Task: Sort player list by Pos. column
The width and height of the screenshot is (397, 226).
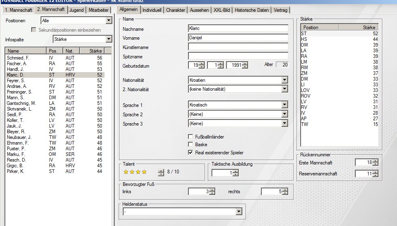Action: pyautogui.click(x=55, y=51)
